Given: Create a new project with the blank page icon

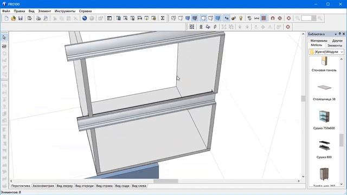Looking at the screenshot, I should tap(7, 18).
